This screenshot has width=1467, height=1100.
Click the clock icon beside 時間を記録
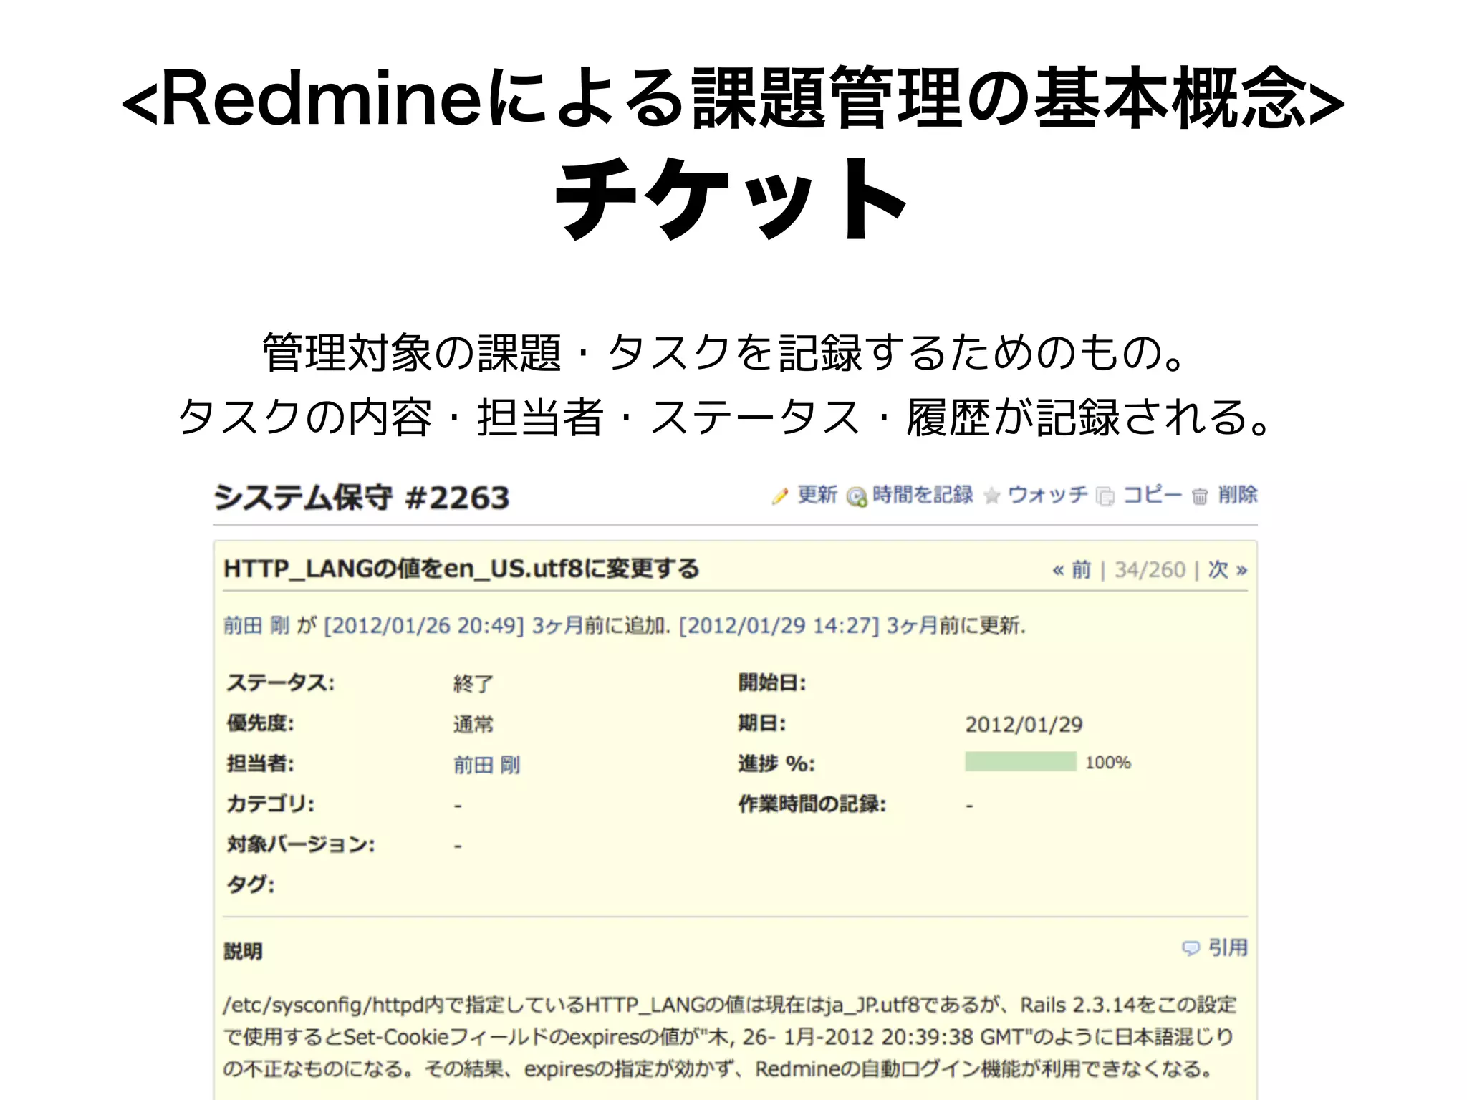click(x=857, y=496)
